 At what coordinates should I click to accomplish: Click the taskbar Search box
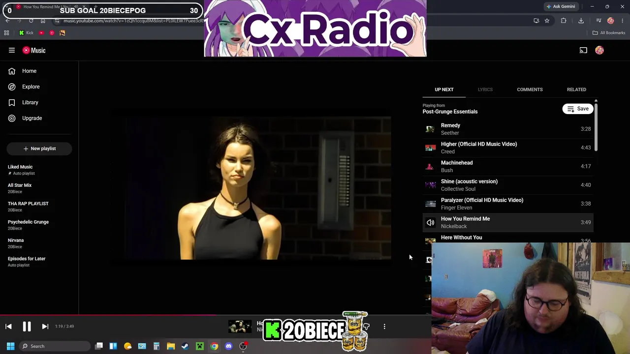(55, 346)
